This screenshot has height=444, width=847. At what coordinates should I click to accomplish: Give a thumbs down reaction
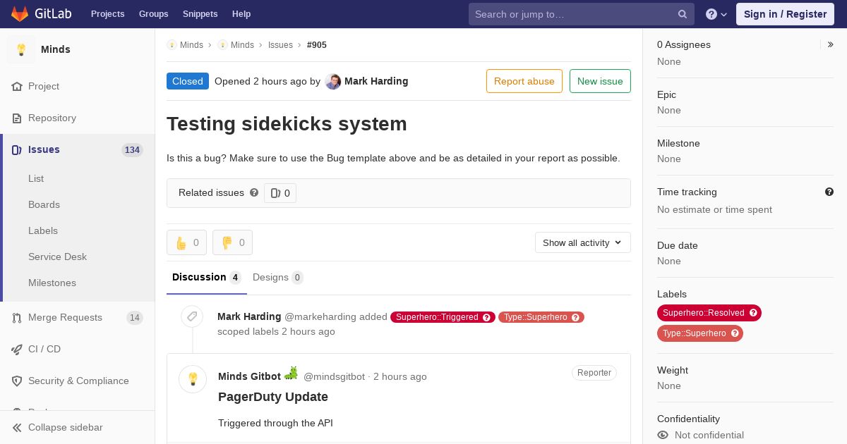point(232,242)
